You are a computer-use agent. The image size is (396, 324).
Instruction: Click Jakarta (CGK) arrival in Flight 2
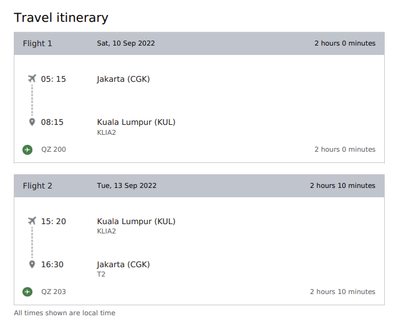(123, 265)
